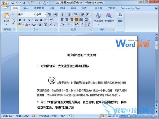
Task: Apply numbered list
Action: pyautogui.click(x=69, y=15)
